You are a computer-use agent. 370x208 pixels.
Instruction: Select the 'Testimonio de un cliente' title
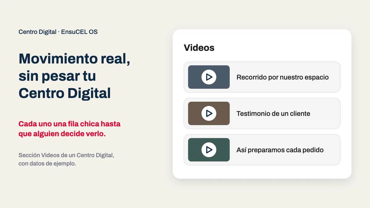273,114
